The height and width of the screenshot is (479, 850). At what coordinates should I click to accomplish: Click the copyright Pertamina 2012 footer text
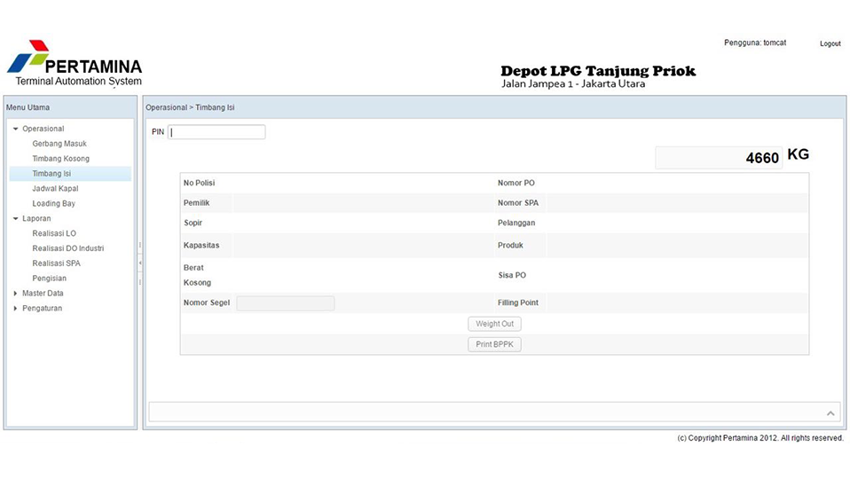pos(760,438)
